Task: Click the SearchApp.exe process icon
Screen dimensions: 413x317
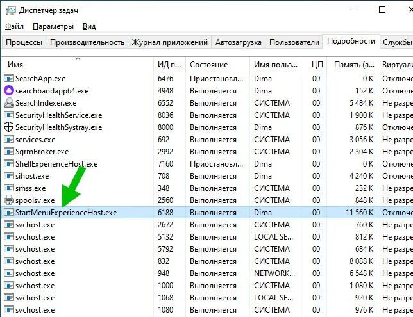Action: click(x=9, y=78)
